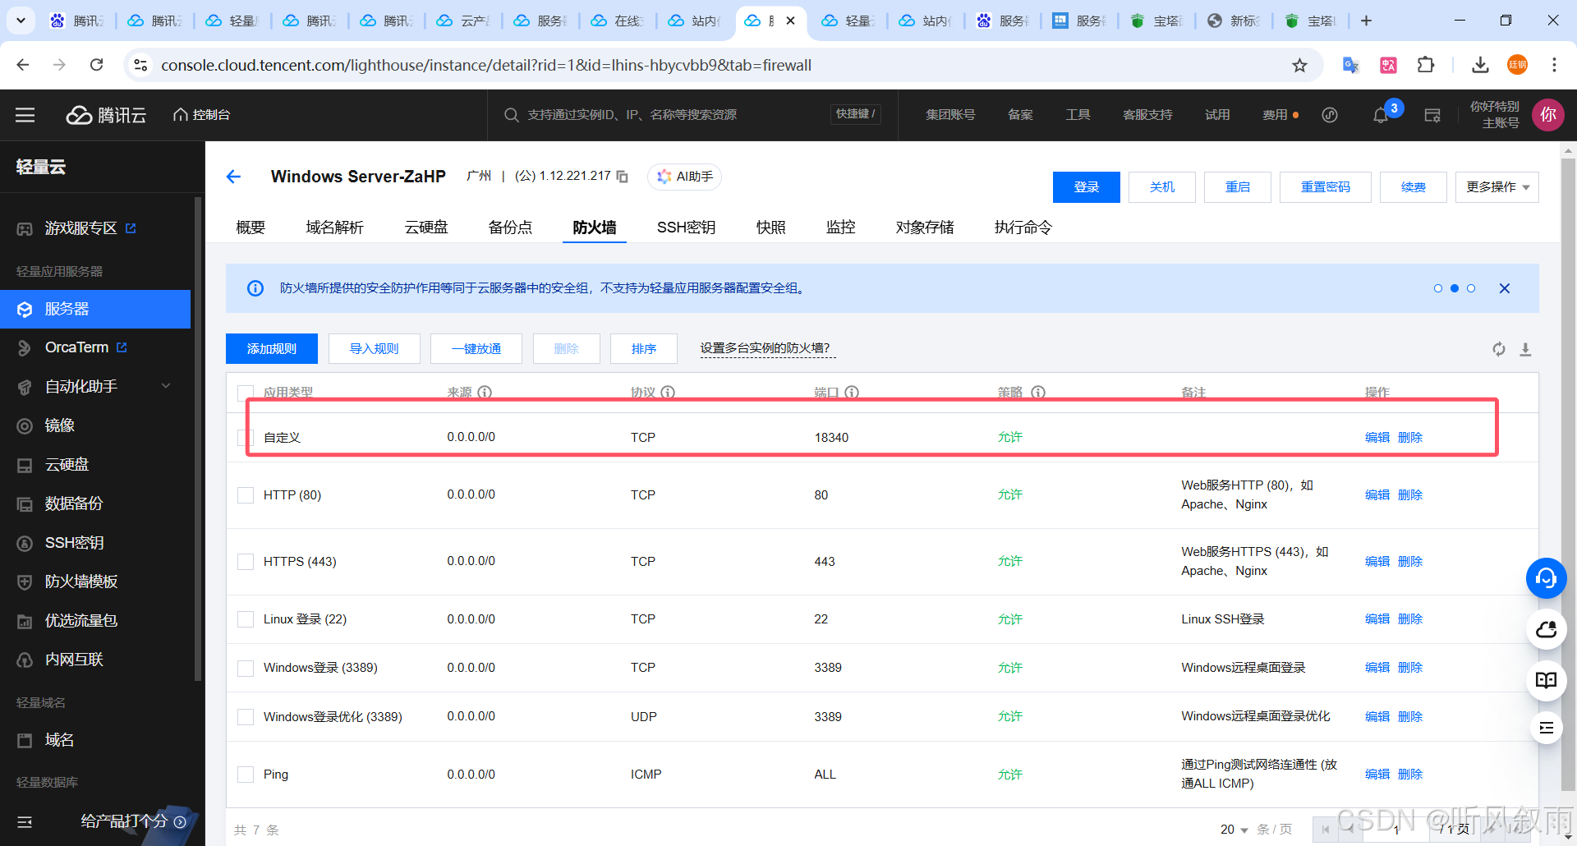
Task: Click the 登录 button
Action: tap(1086, 187)
